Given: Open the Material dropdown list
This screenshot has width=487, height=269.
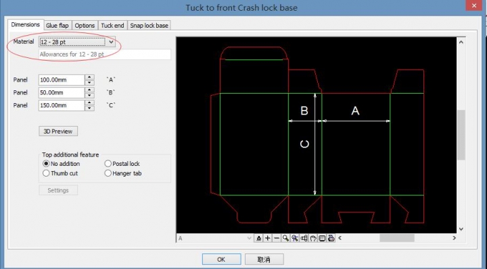Looking at the screenshot, I should point(111,42).
